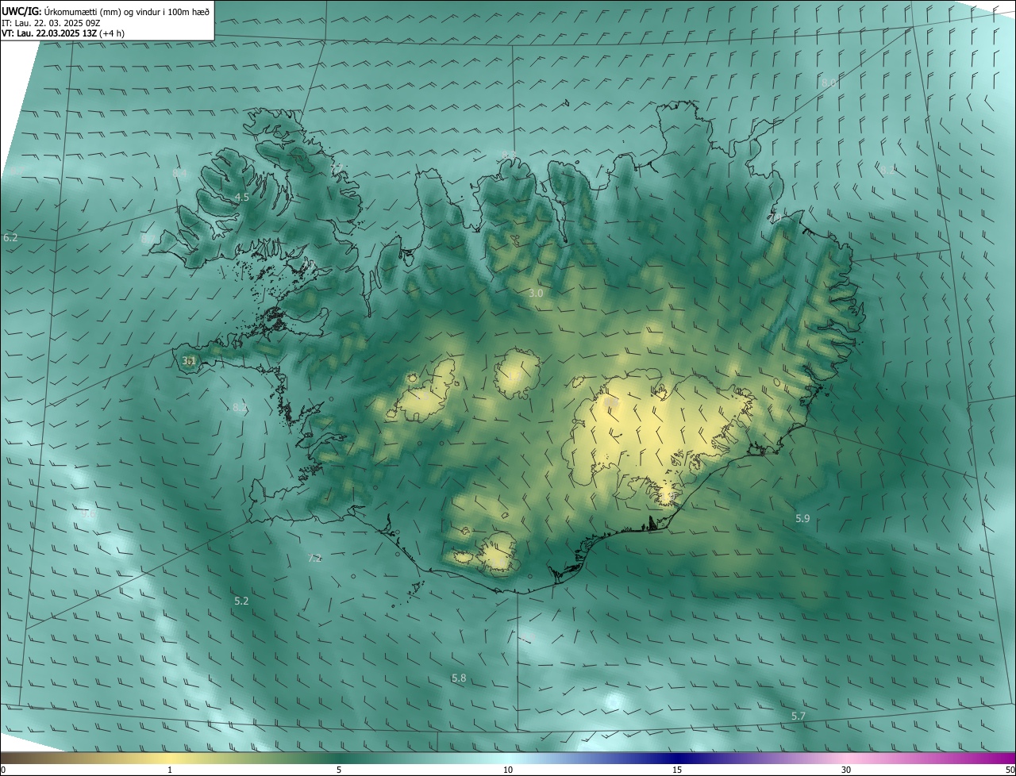Click the 9.6 value label
1016x776 pixels.
(88, 513)
